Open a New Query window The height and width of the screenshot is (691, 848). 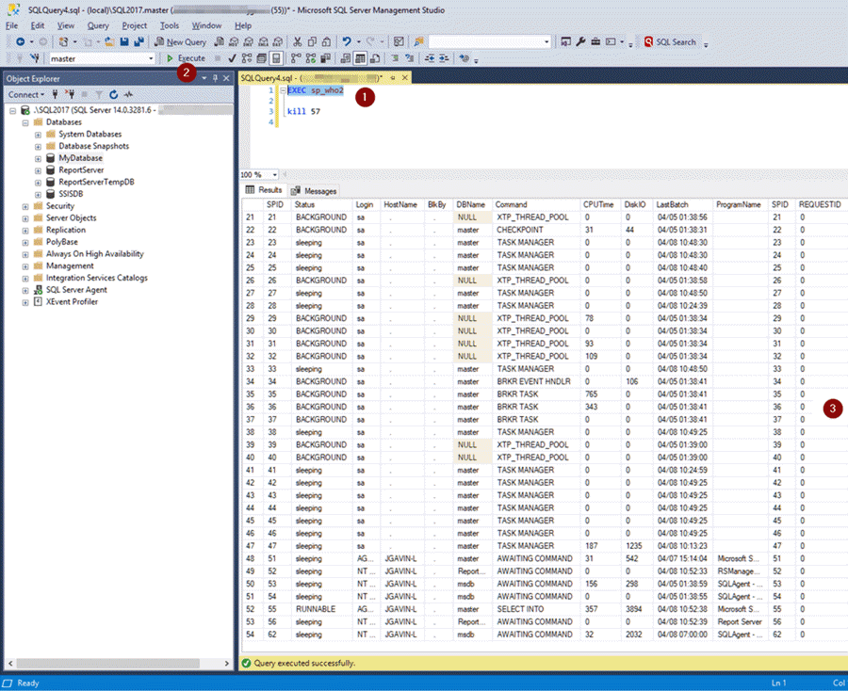pos(181,41)
